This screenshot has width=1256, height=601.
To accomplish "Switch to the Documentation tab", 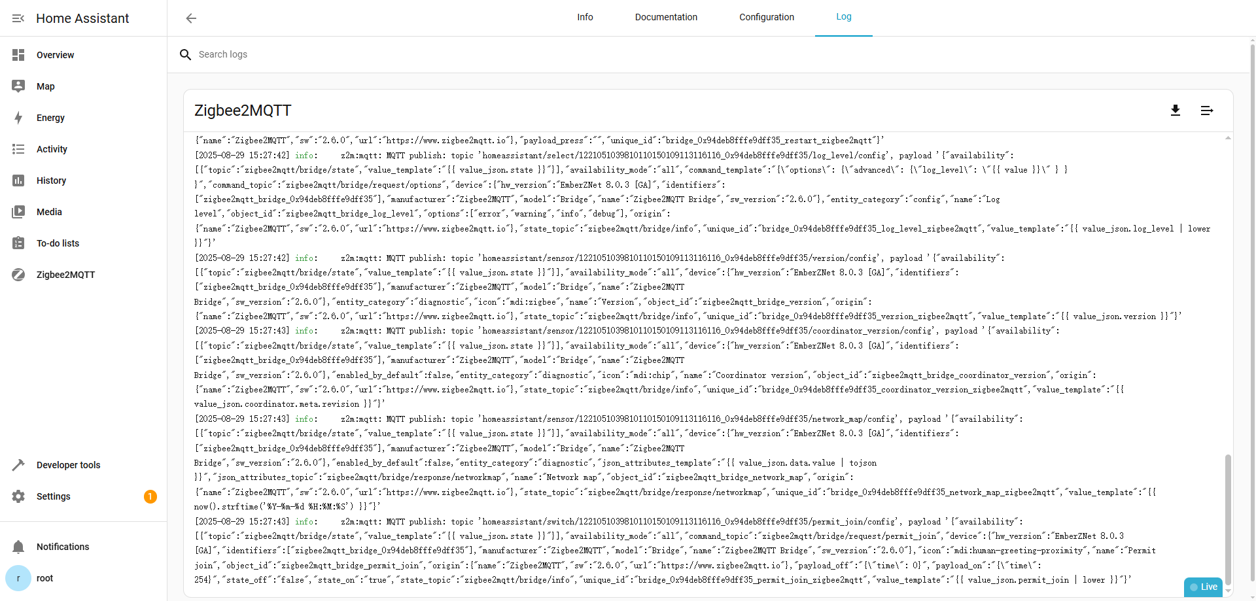I will pos(666,17).
